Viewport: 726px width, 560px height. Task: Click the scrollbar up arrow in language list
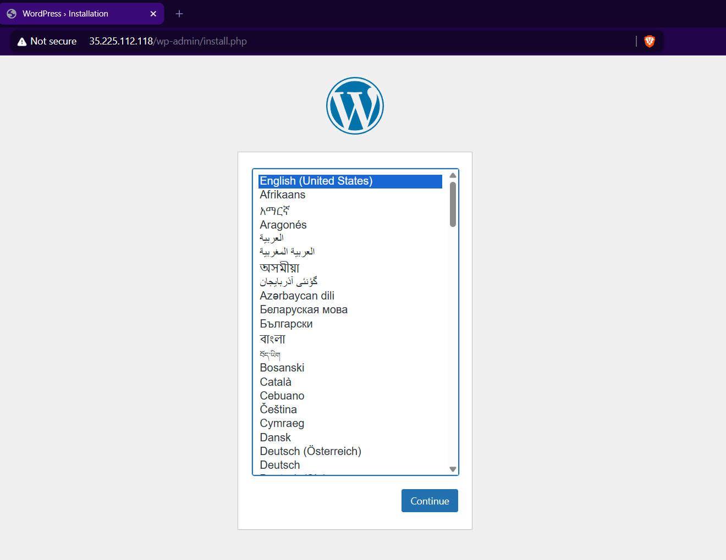point(453,175)
